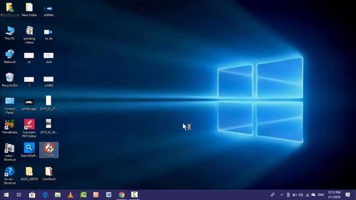Open the clock showing 12:12 PM
Viewport: 356px width, 200px height.
[x=334, y=195]
